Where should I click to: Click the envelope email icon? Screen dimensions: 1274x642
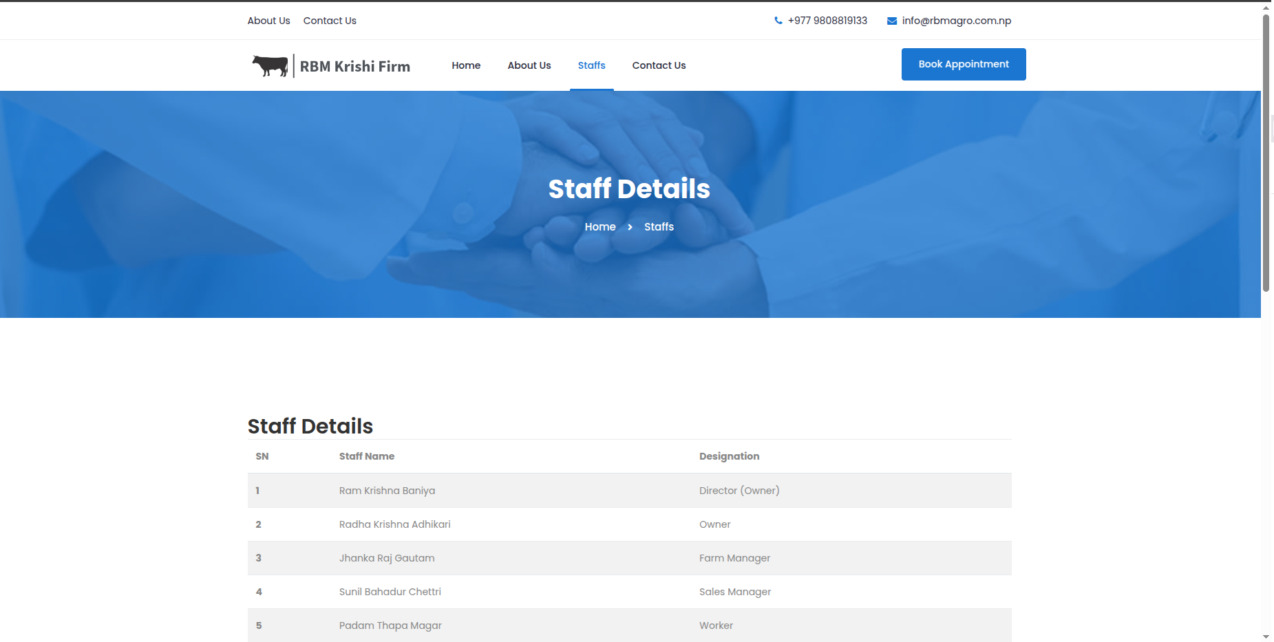tap(892, 21)
